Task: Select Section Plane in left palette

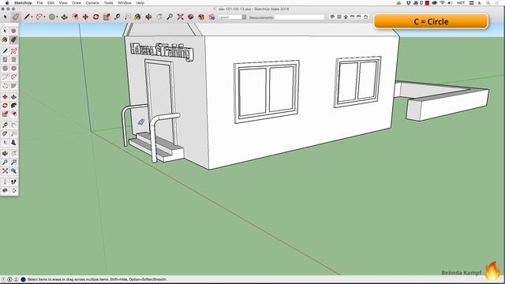Action: point(13,191)
